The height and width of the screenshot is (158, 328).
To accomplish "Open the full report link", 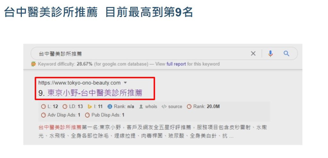I will point(176,64).
